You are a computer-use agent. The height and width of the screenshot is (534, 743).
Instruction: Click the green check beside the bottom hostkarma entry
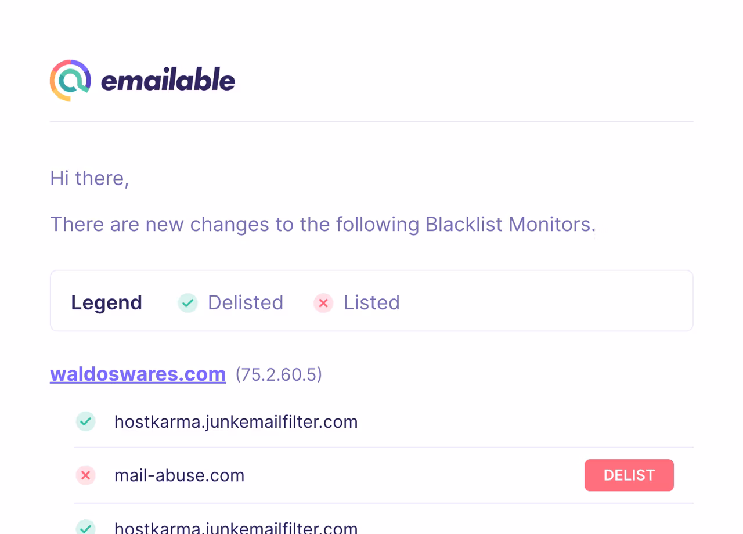[85, 527]
